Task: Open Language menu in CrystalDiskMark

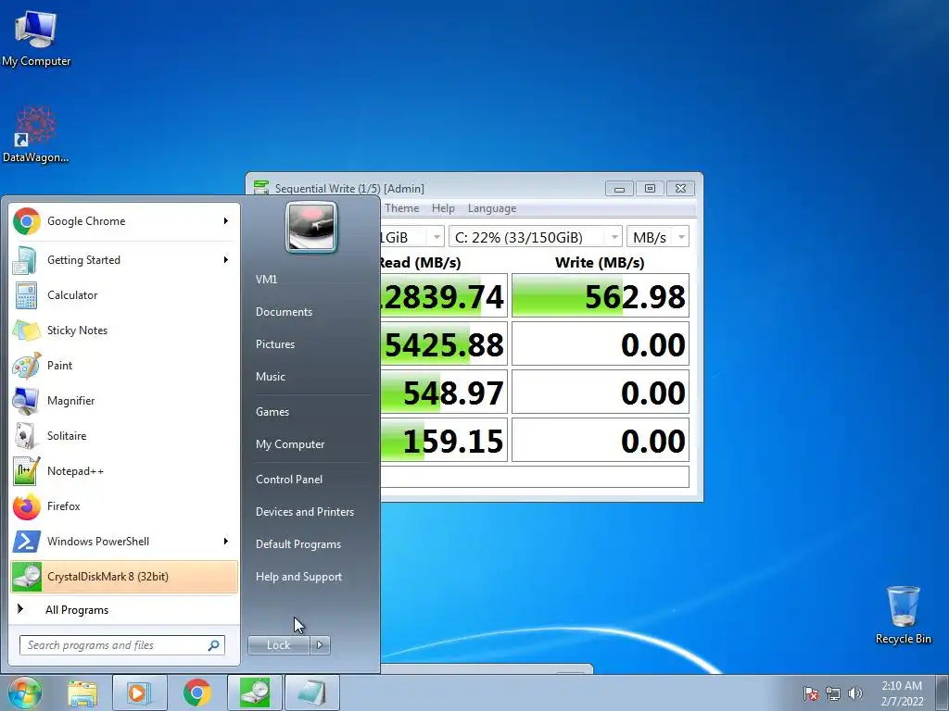Action: (491, 208)
